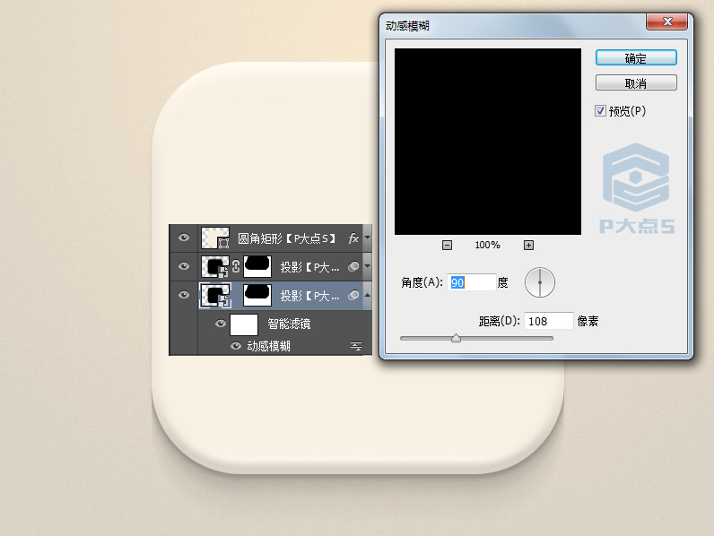Viewport: 714px width, 536px height.
Task: Select the 智能滤镜 white mask thumbnail
Action: click(x=244, y=324)
